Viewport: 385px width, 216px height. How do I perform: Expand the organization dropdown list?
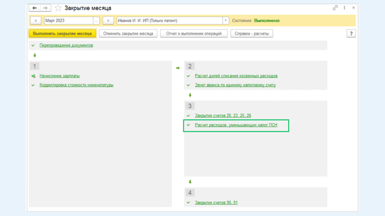(225, 20)
